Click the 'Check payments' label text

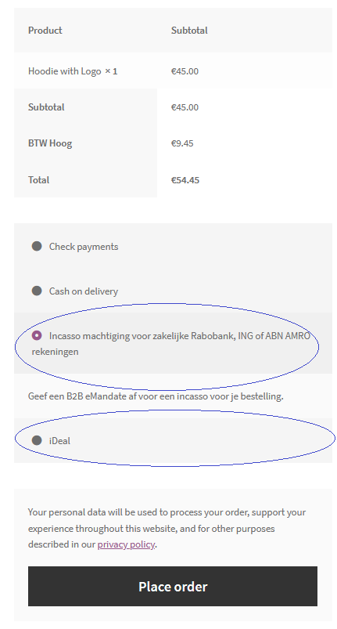84,247
